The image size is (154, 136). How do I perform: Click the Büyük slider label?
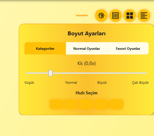(102, 83)
